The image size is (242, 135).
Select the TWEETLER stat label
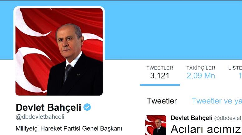[160, 68]
